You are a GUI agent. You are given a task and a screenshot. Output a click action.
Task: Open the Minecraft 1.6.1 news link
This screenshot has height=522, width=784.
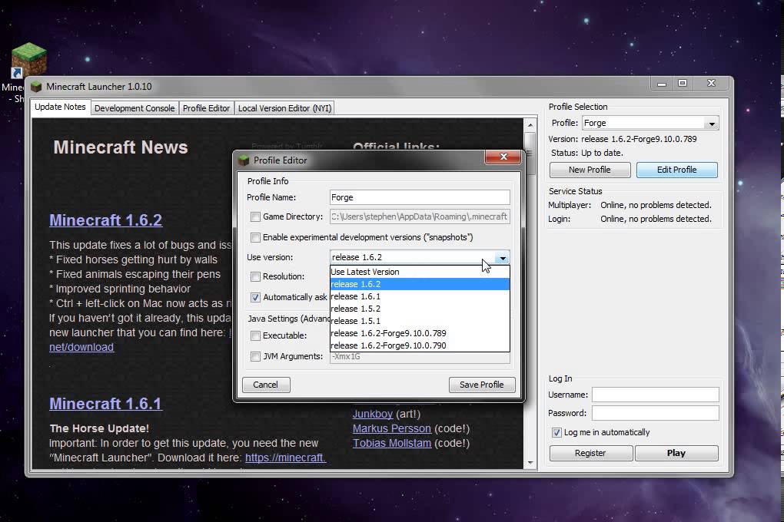point(105,404)
